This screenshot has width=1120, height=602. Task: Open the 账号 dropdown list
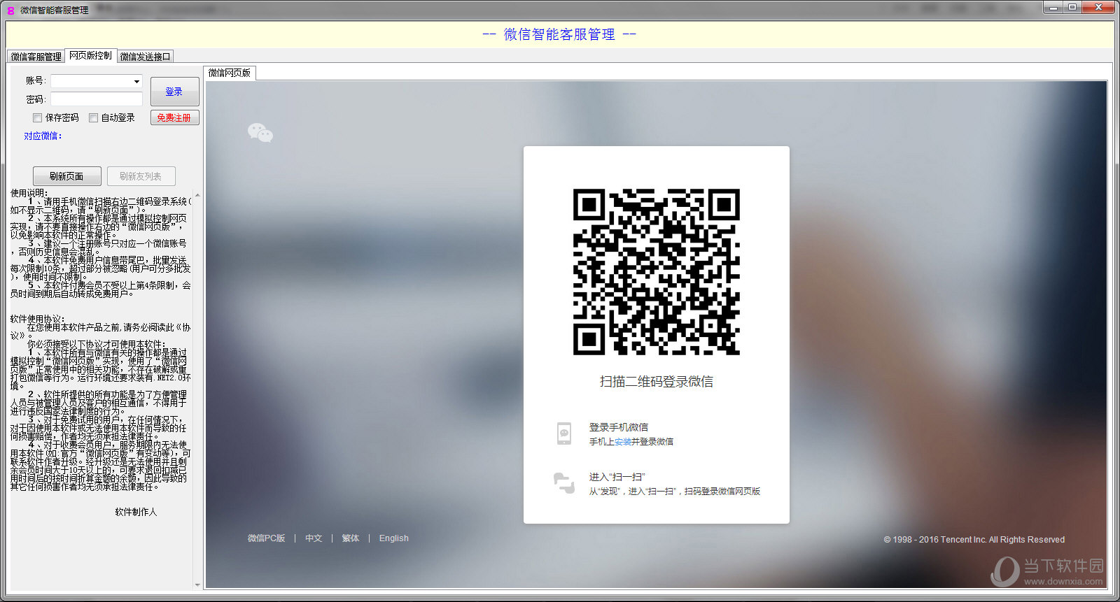pyautogui.click(x=136, y=82)
